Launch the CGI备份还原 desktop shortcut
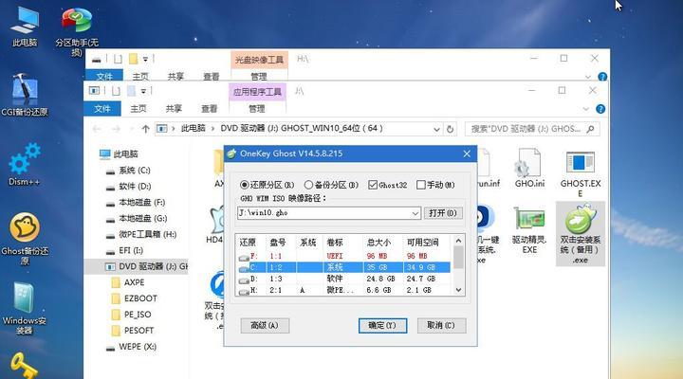The height and width of the screenshot is (379, 683). [x=25, y=95]
